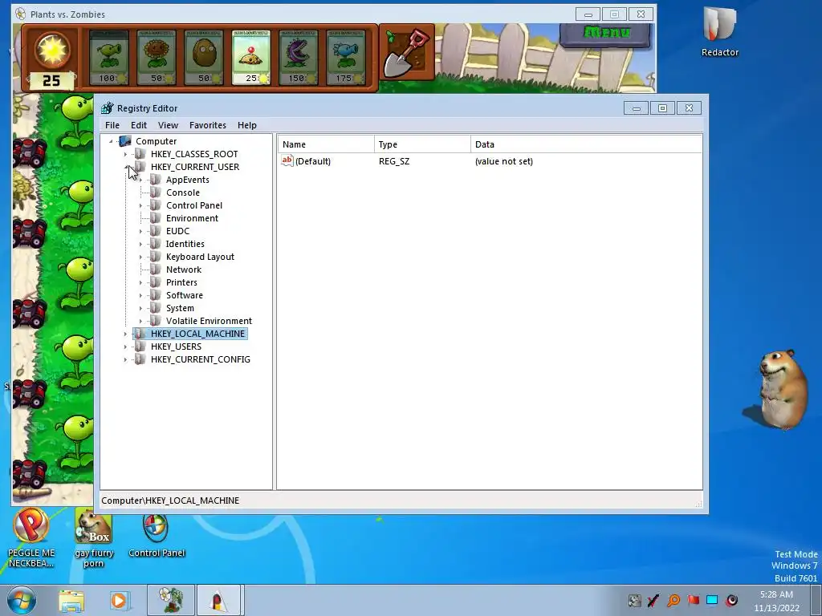The height and width of the screenshot is (616, 822).
Task: Expand the Printers key arrow
Action: (140, 282)
